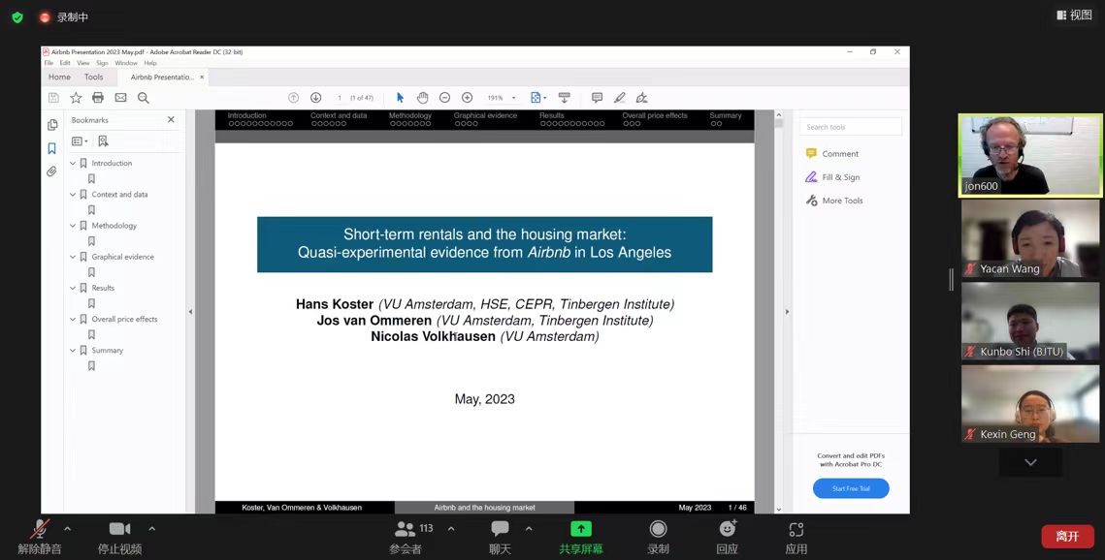Toggle the Bookmarks panel icon
1105x560 pixels.
[51, 148]
